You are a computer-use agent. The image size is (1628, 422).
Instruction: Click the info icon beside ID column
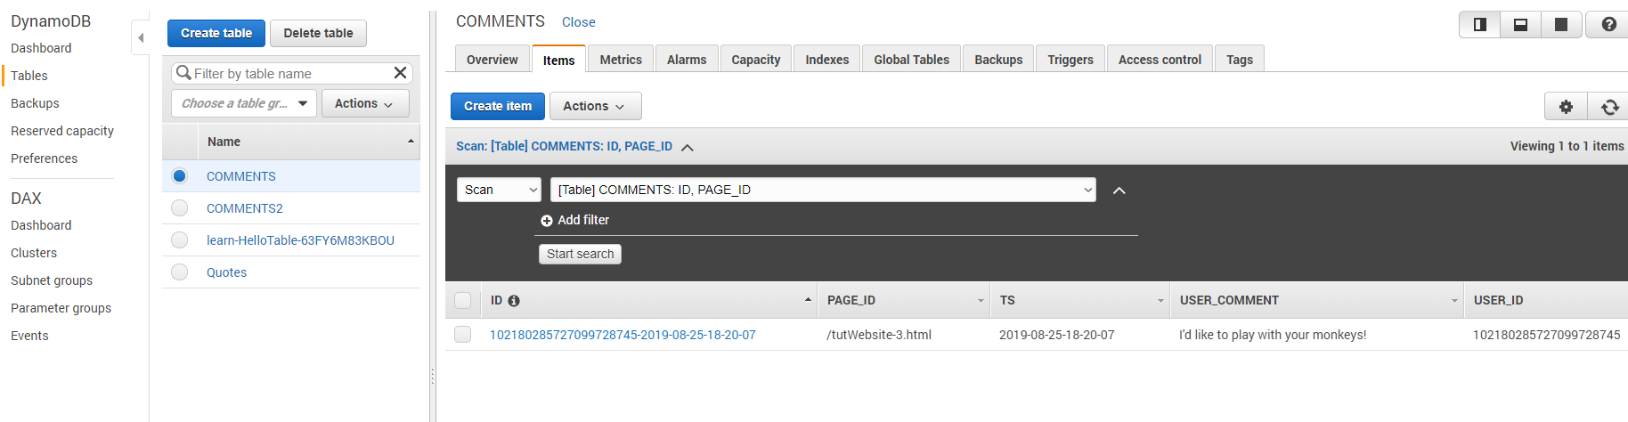click(x=514, y=301)
